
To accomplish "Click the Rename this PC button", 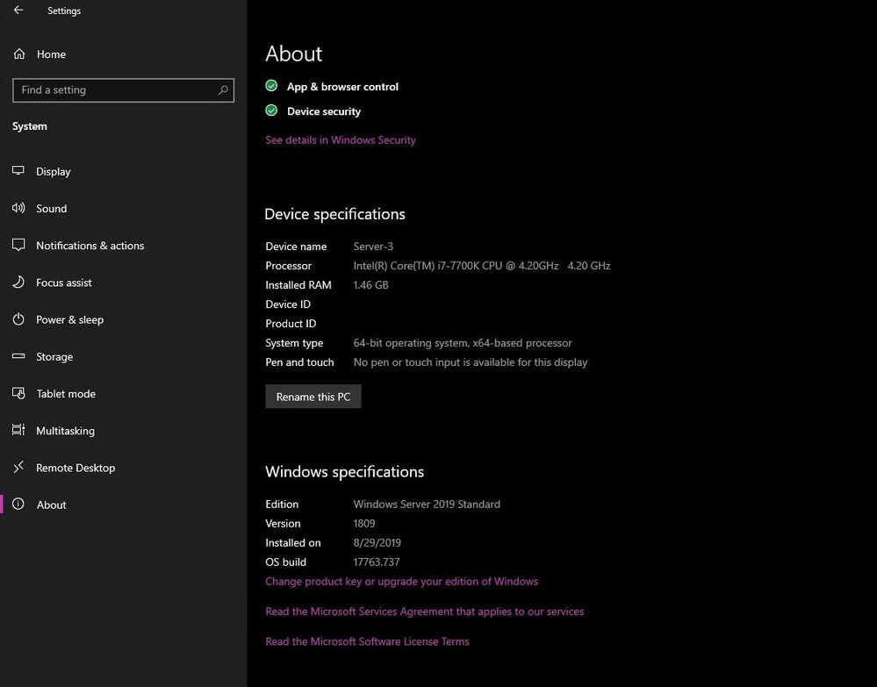I will tap(313, 397).
